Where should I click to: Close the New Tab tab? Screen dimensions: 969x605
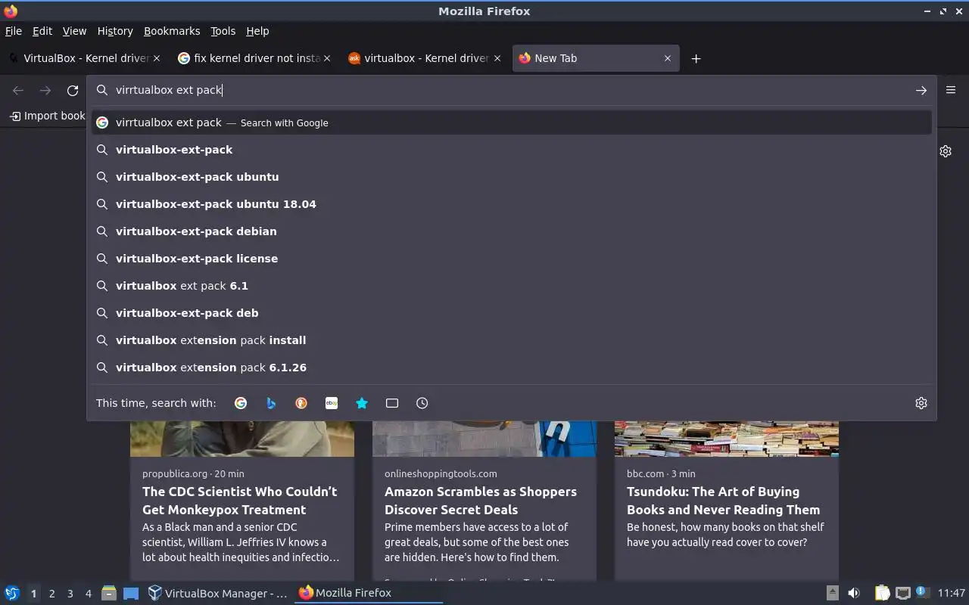(x=668, y=58)
